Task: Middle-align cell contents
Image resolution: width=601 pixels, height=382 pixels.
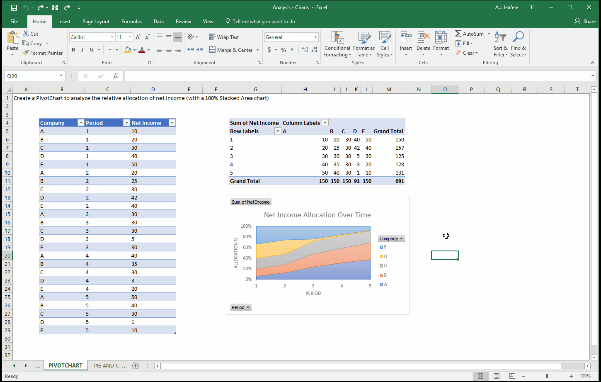Action: pos(169,37)
